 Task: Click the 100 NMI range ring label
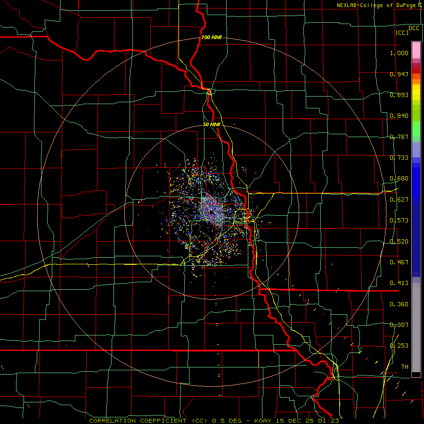pyautogui.click(x=212, y=37)
